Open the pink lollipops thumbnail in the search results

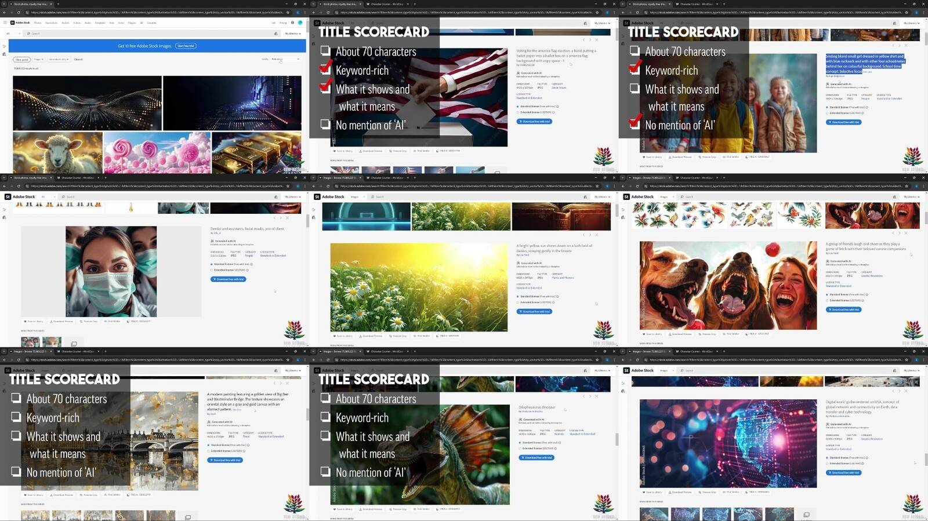(157, 152)
